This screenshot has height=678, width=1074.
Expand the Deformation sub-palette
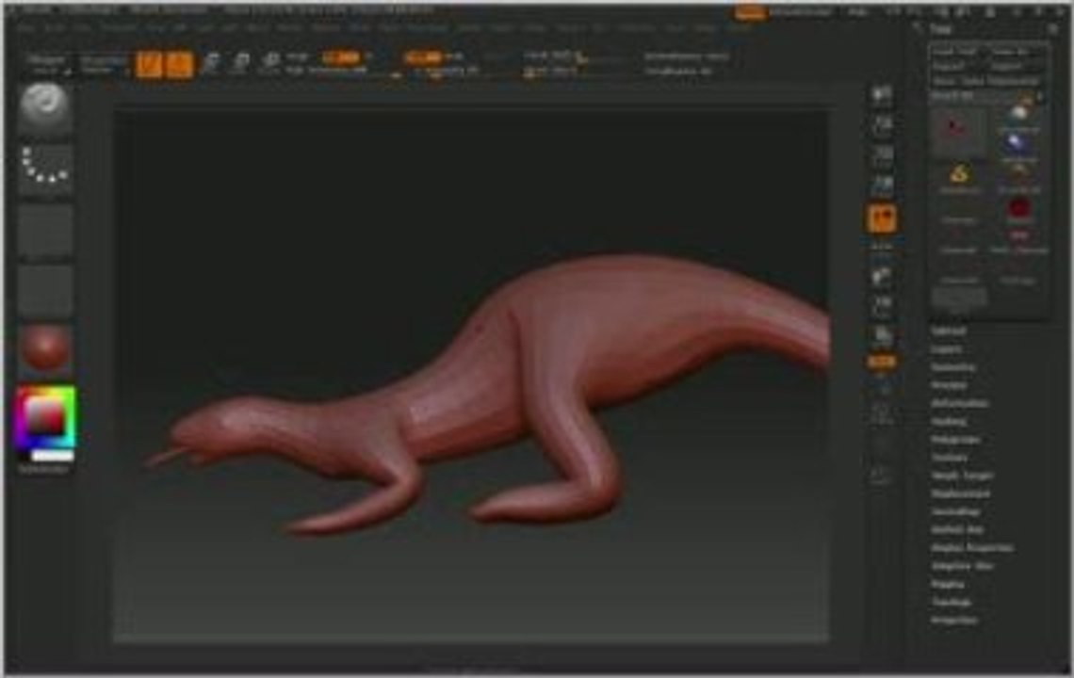pos(960,403)
